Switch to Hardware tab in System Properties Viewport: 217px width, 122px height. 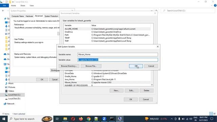tap(29, 16)
